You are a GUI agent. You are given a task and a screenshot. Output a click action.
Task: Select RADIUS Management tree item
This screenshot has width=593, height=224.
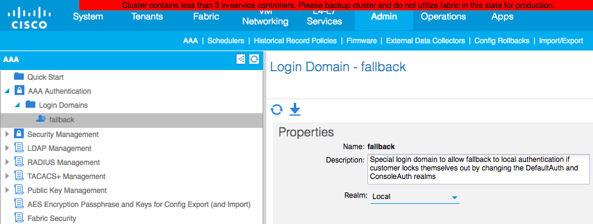63,163
